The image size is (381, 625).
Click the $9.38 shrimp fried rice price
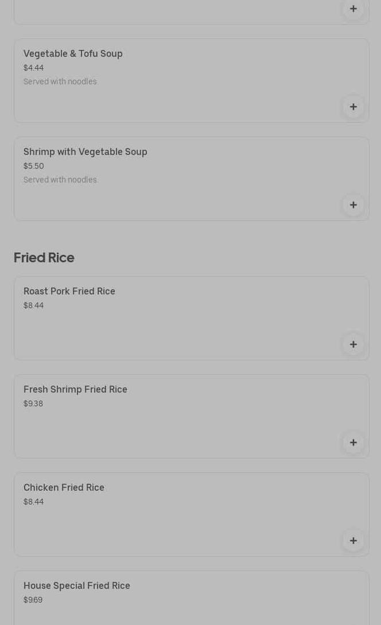33,403
